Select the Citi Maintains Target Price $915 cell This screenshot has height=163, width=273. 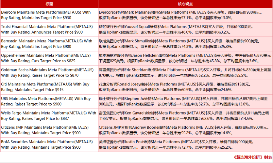pos(49,87)
